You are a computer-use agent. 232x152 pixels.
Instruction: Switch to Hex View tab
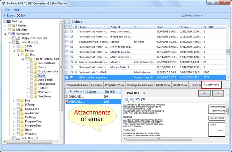point(96,85)
